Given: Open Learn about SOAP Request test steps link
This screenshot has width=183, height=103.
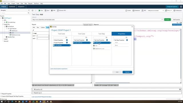Looking at the screenshot, I should [41, 97].
